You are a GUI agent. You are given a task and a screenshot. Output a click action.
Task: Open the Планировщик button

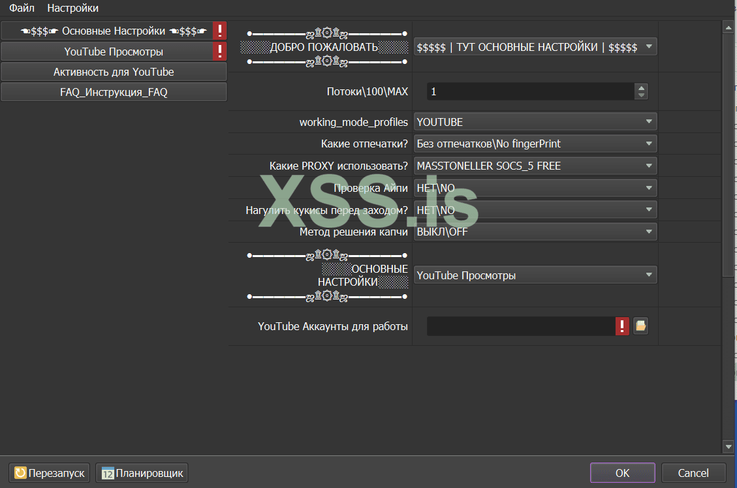click(x=142, y=472)
